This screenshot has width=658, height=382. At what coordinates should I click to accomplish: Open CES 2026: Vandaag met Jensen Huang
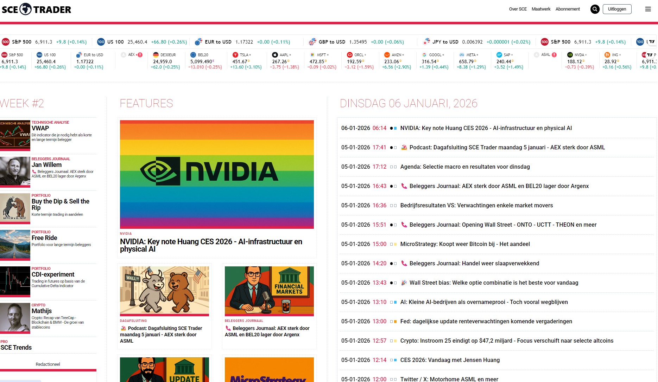click(450, 360)
